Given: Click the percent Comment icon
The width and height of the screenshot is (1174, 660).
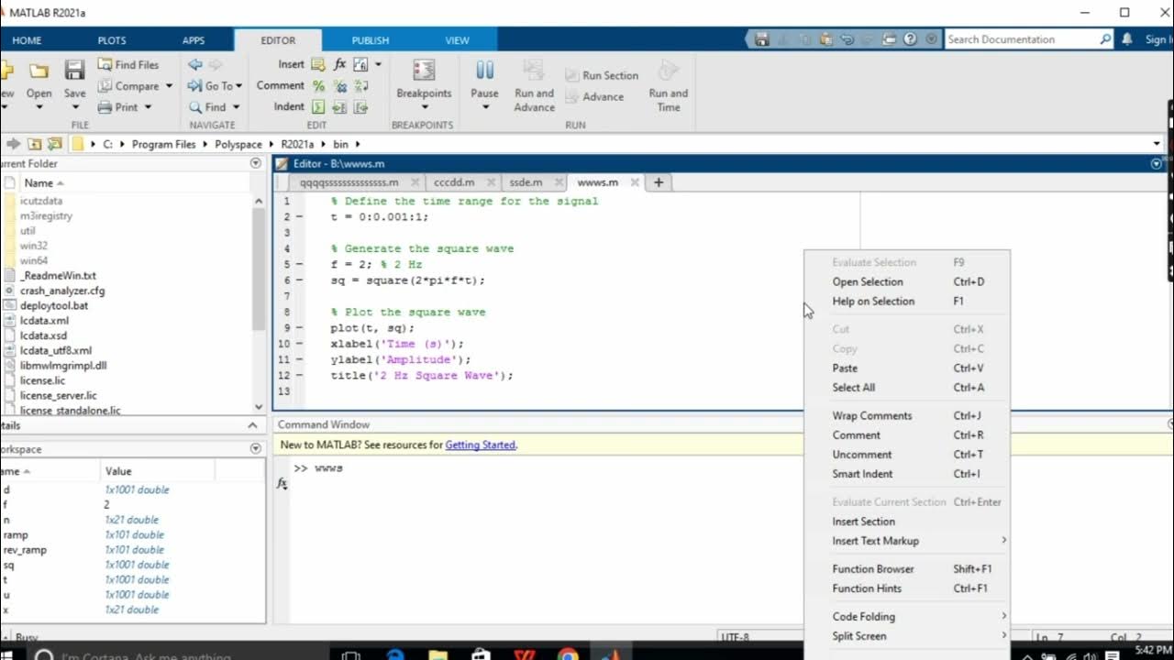Looking at the screenshot, I should pyautogui.click(x=318, y=86).
